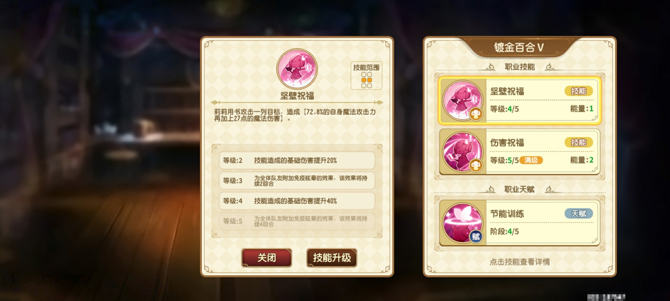Select the 等级:3 stun immunity row
Screen dimensions: 670x301
297,181
